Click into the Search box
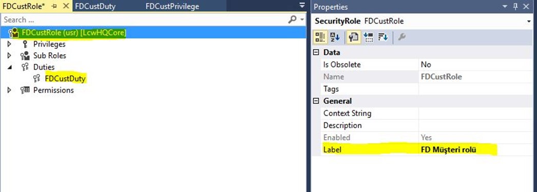 [x=144, y=20]
